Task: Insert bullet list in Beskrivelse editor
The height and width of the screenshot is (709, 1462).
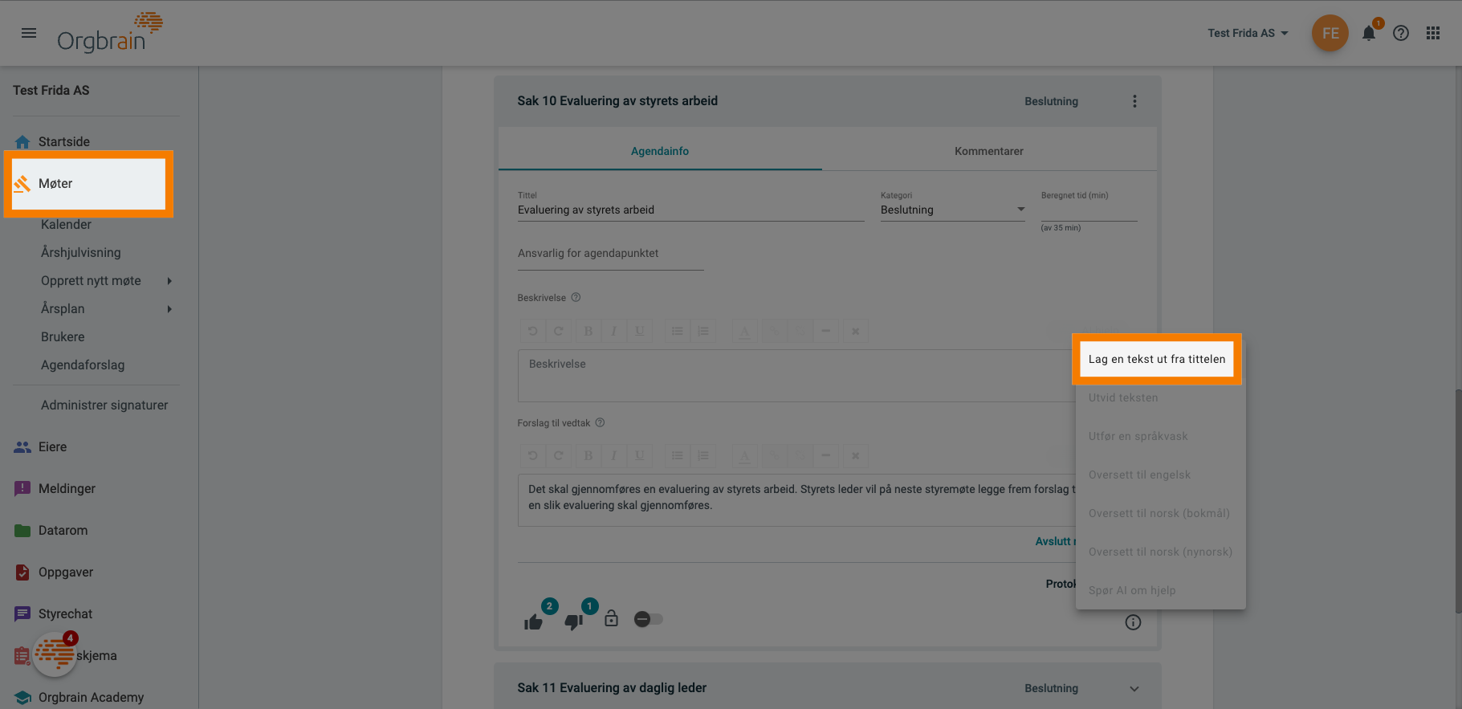Action: 678,331
